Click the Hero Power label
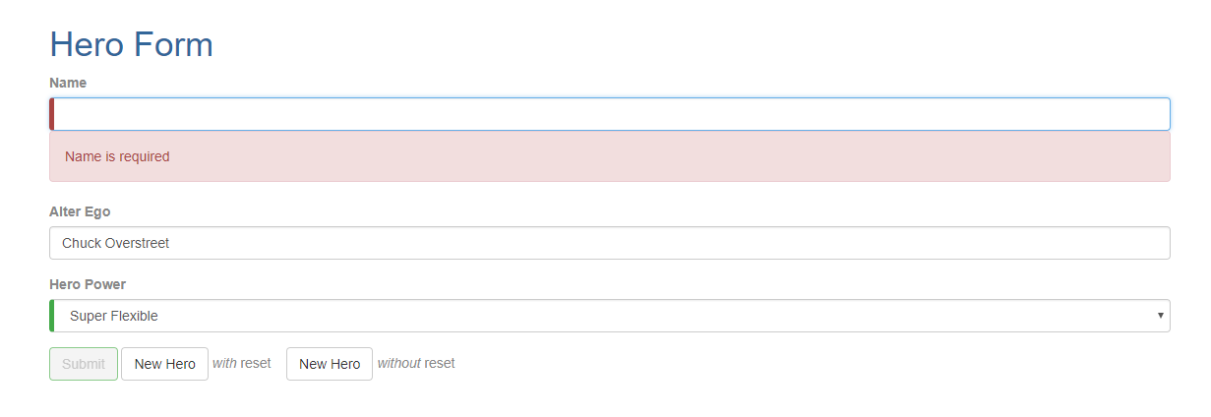This screenshot has width=1211, height=417. [88, 284]
